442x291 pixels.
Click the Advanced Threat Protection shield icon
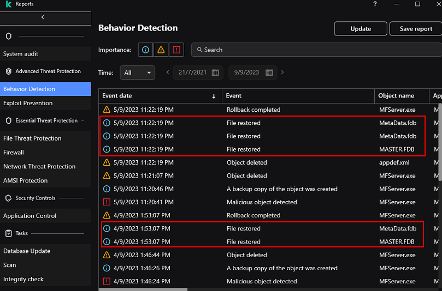9,71
